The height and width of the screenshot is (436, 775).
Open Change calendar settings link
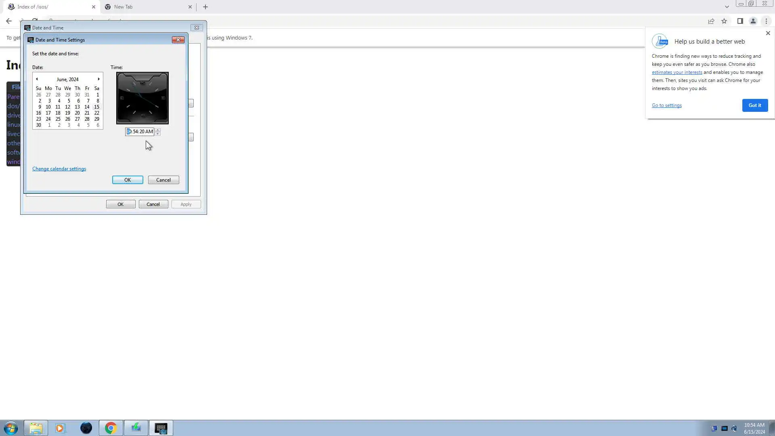pos(59,169)
